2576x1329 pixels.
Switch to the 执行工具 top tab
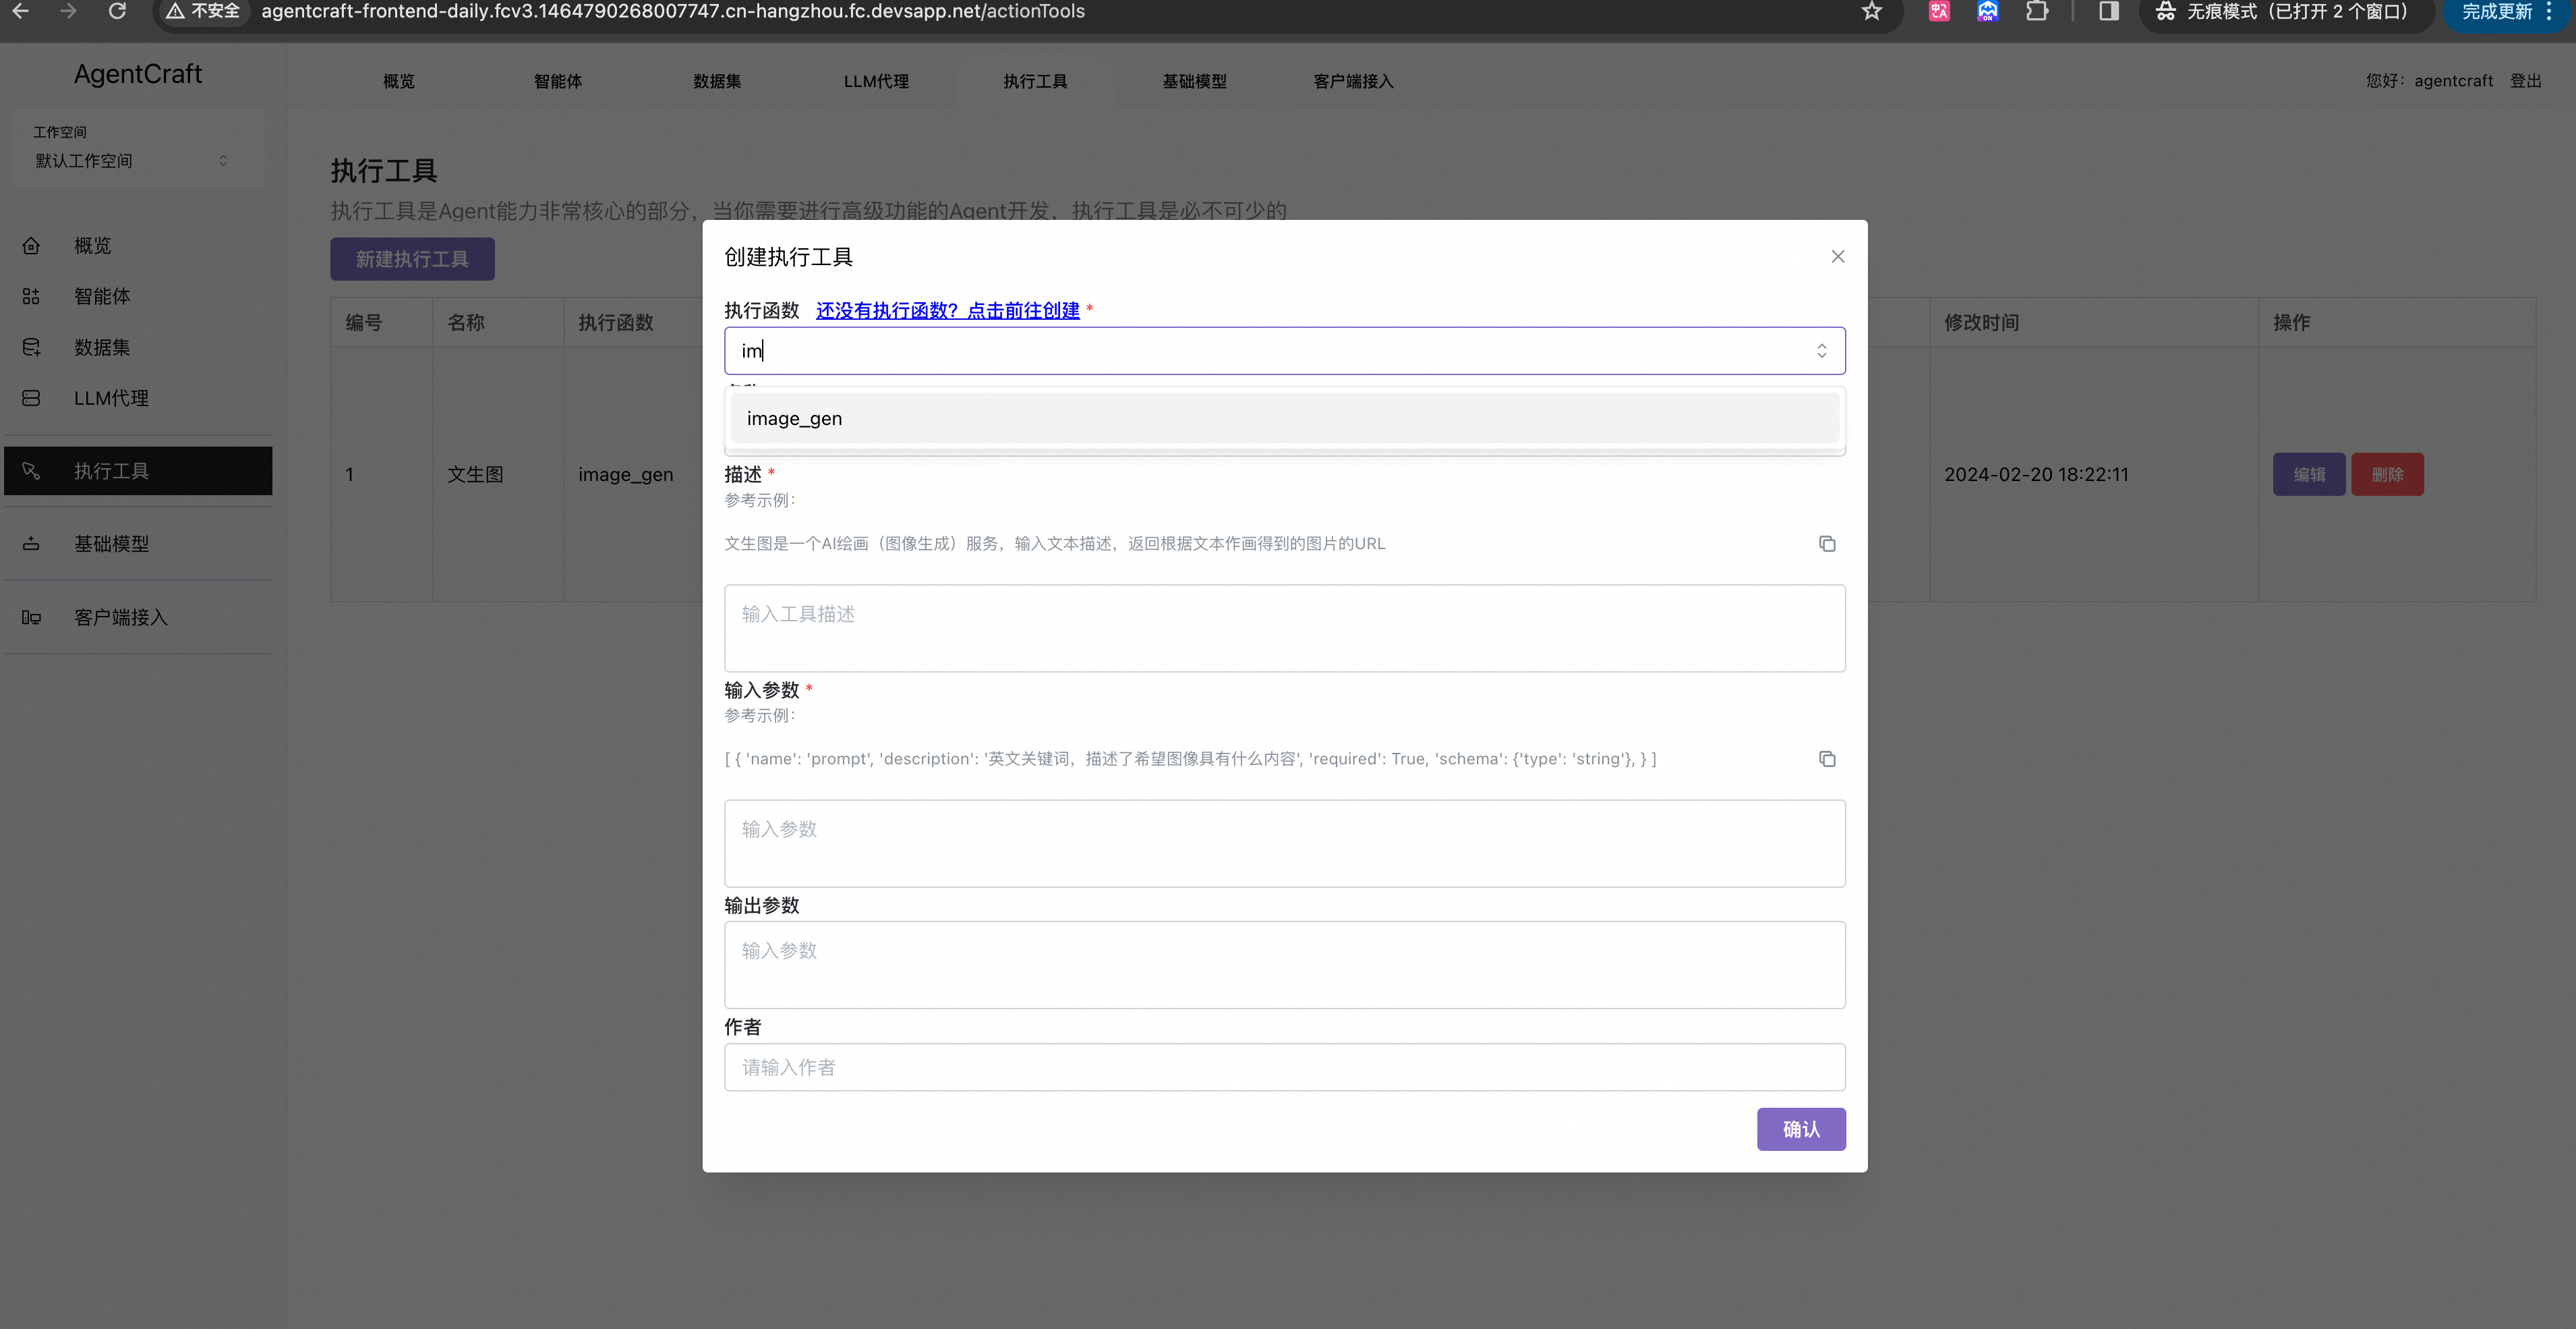tap(1035, 81)
